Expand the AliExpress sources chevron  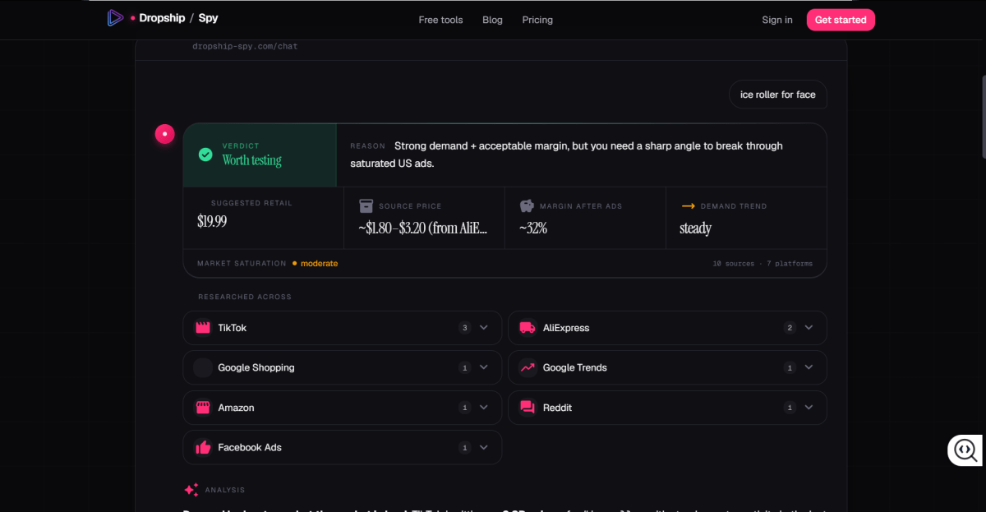click(809, 328)
